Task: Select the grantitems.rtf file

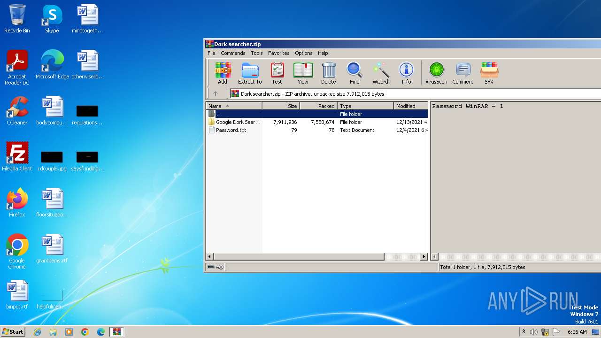Action: click(52, 249)
